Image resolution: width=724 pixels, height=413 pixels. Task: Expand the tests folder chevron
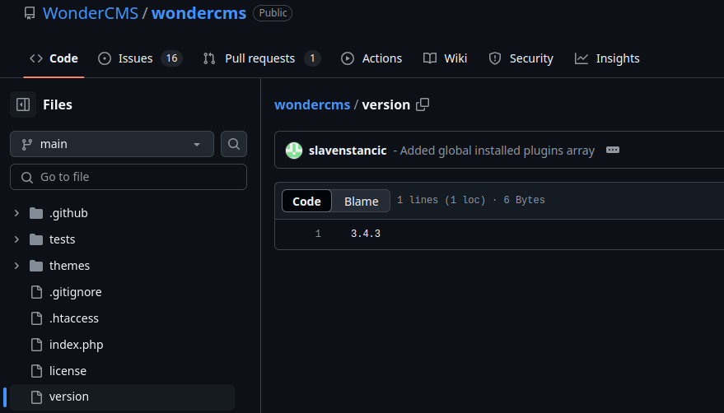[x=16, y=239]
